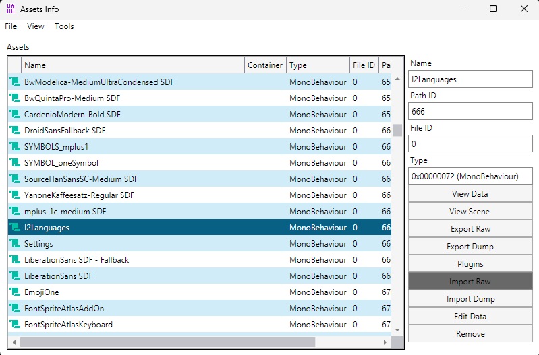Click the asset icon beside BwModelica-MediumUltraCondensed SDF
The height and width of the screenshot is (355, 539).
tap(15, 82)
